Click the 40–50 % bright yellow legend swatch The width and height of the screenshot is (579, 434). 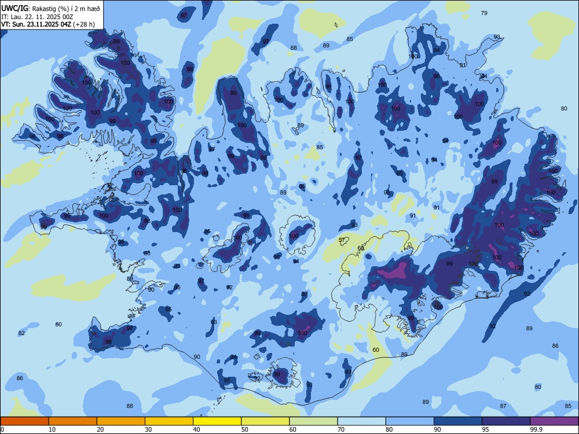[x=217, y=421]
